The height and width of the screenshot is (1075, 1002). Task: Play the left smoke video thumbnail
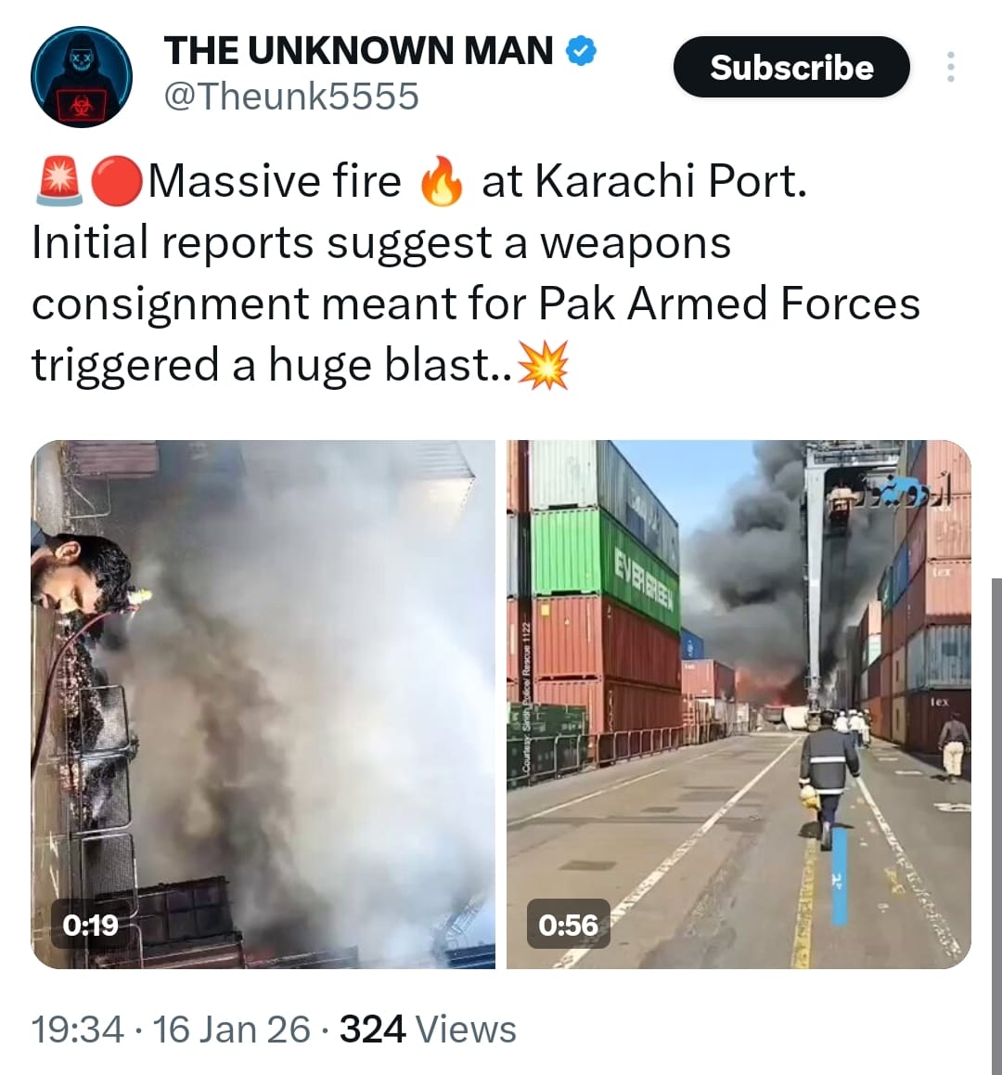coord(263,704)
